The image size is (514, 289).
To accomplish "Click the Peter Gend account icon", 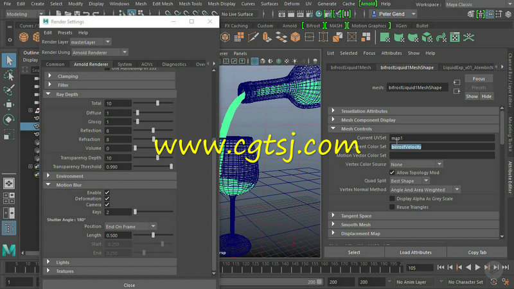I will pyautogui.click(x=374, y=14).
